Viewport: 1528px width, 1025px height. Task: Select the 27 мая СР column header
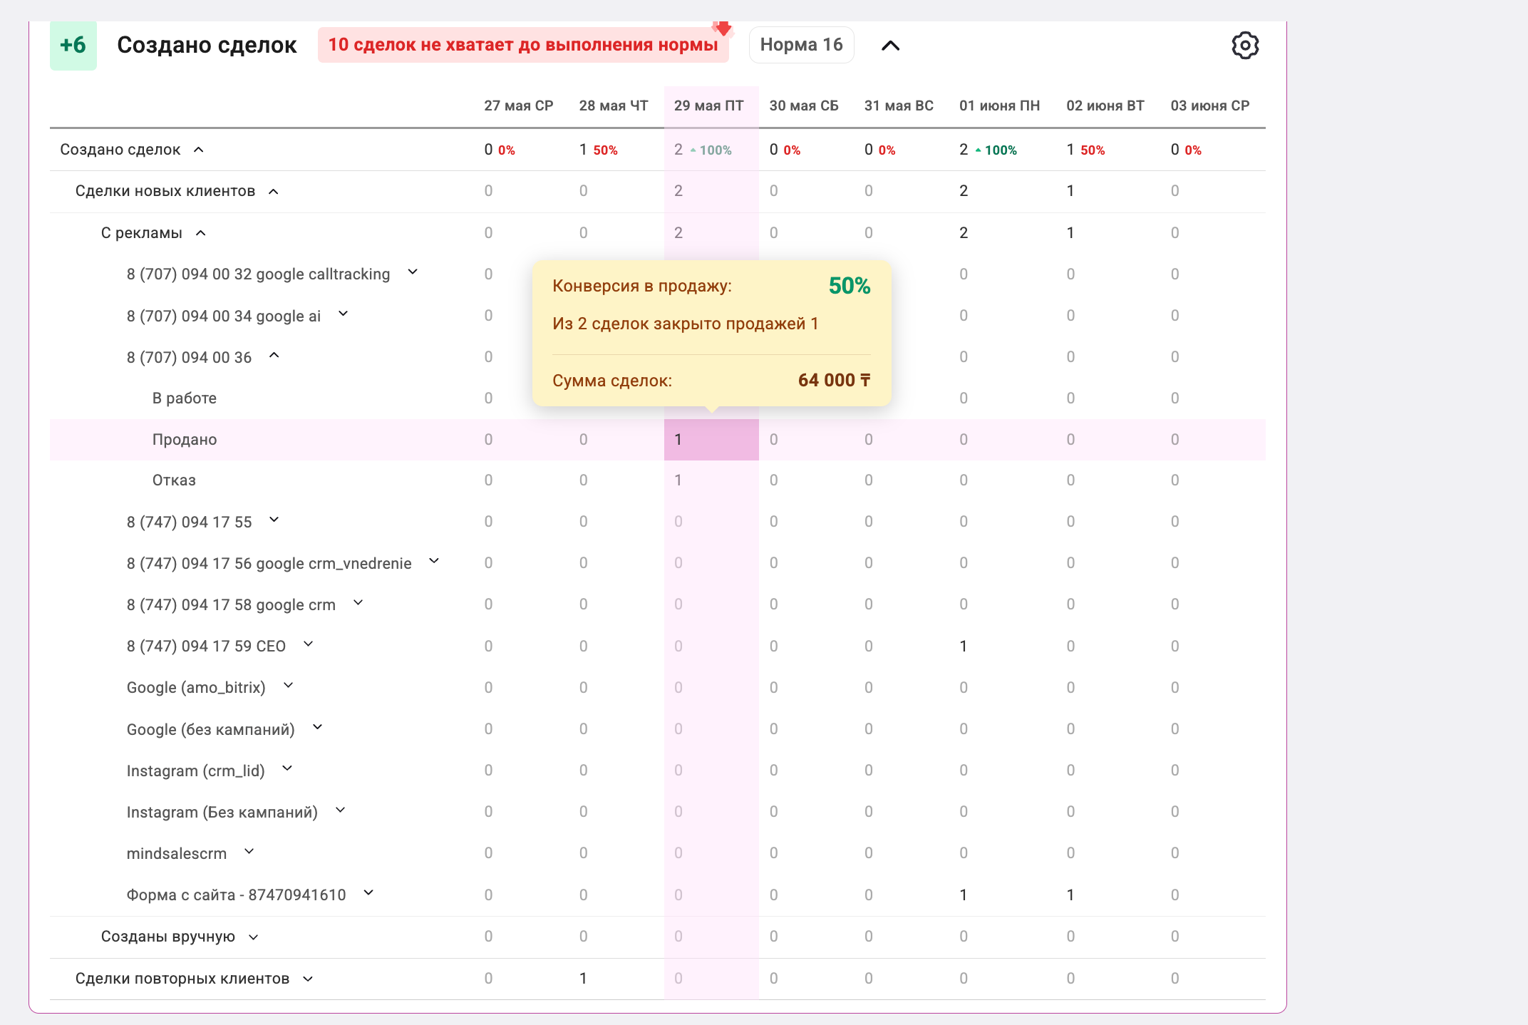(519, 105)
